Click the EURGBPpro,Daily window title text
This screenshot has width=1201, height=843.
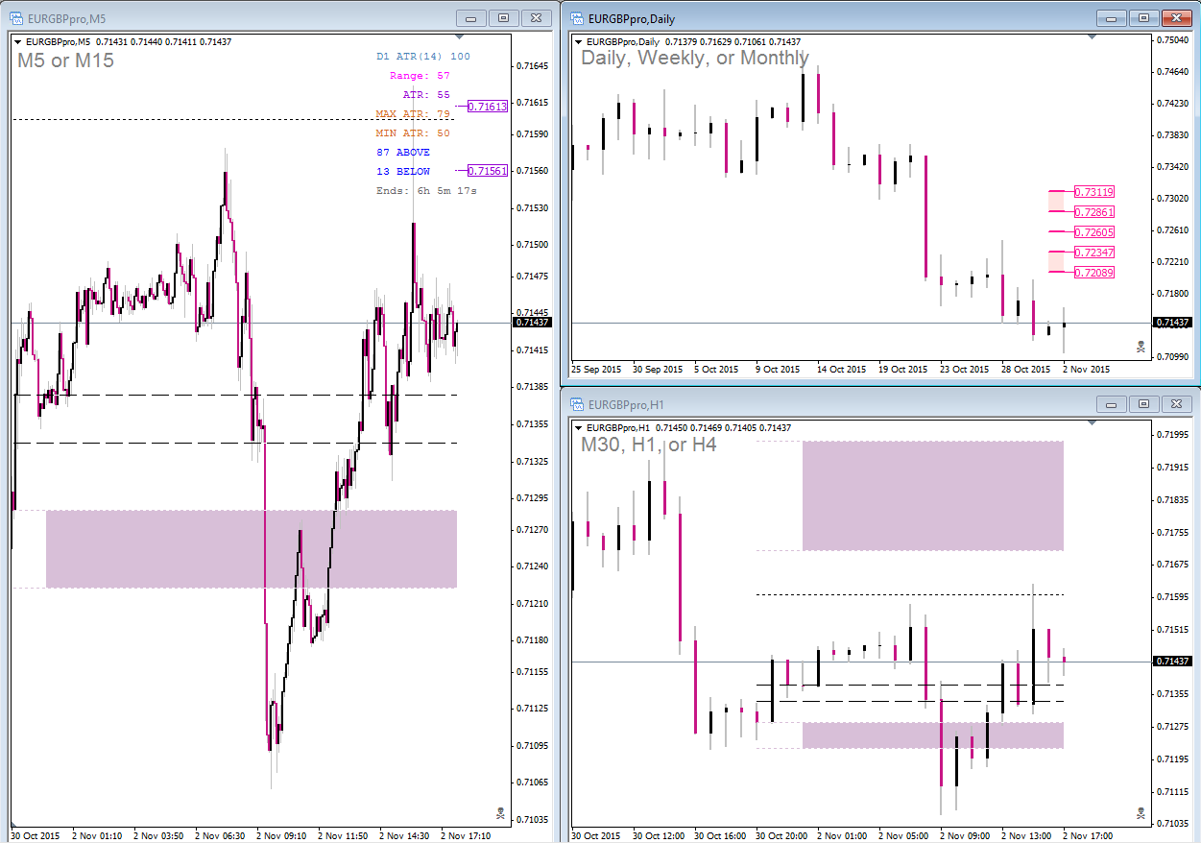pos(630,17)
